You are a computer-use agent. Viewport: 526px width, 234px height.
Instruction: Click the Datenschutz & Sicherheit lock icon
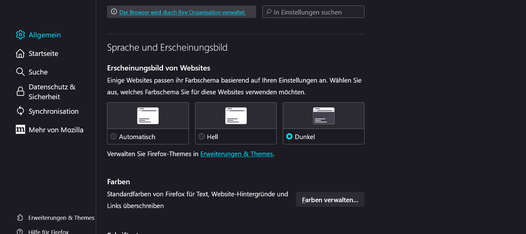[20, 91]
